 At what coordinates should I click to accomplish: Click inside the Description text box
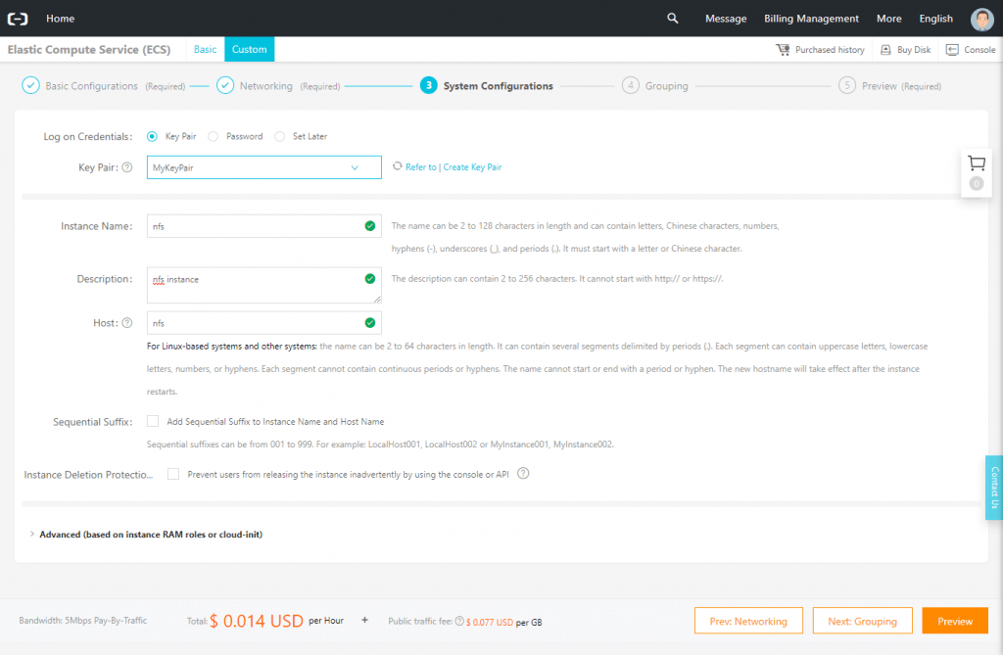(x=263, y=283)
